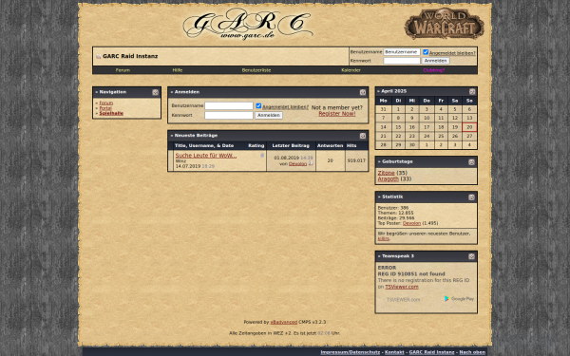Click the Register Now! link
The image size is (570, 356).
pyautogui.click(x=337, y=114)
